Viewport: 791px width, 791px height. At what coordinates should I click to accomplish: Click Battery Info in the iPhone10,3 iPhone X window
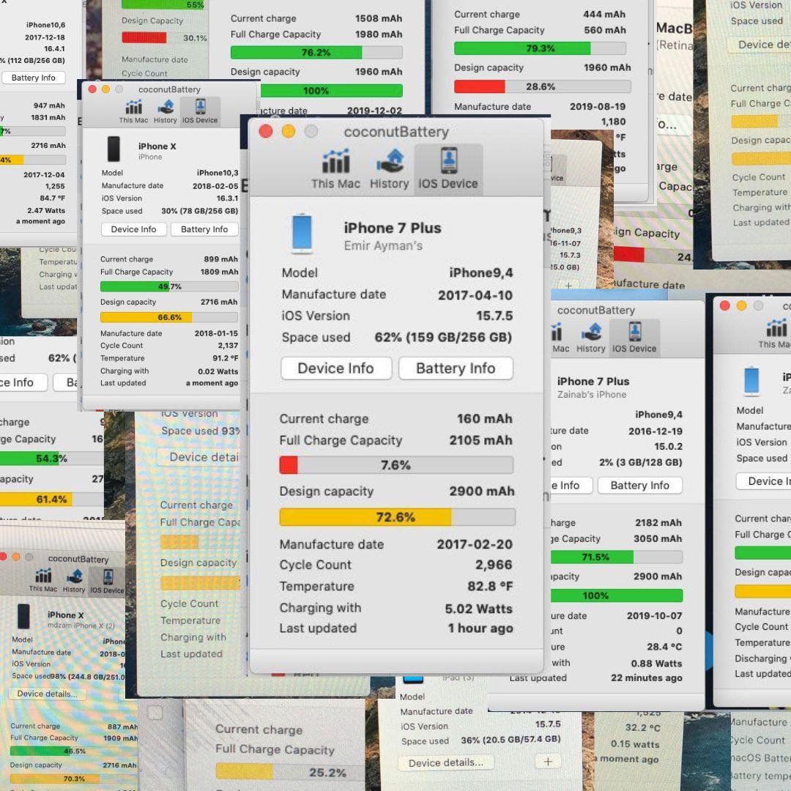[x=204, y=229]
